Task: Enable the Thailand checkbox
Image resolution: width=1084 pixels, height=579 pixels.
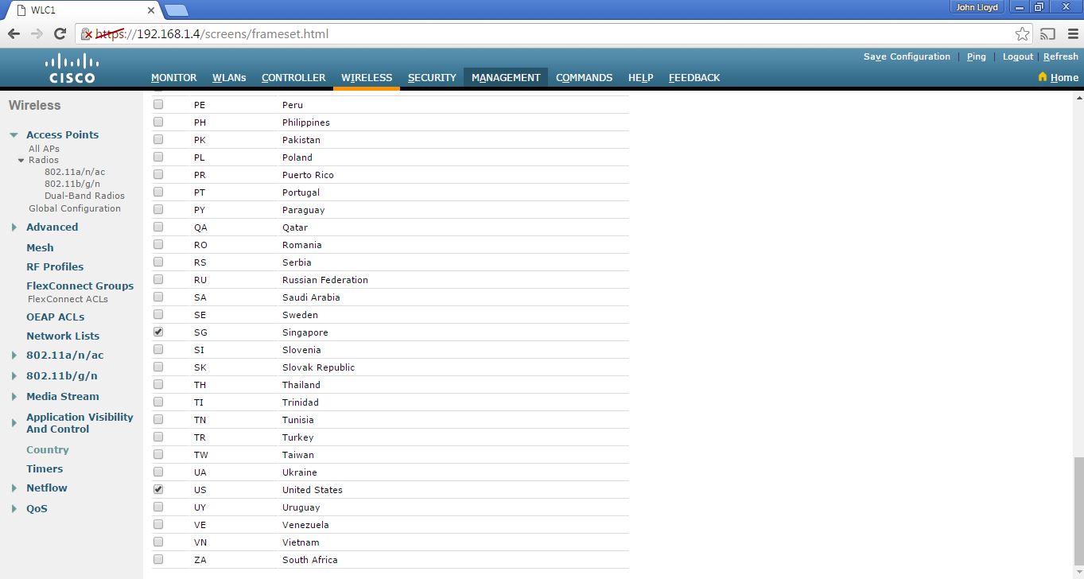Action: click(x=158, y=384)
